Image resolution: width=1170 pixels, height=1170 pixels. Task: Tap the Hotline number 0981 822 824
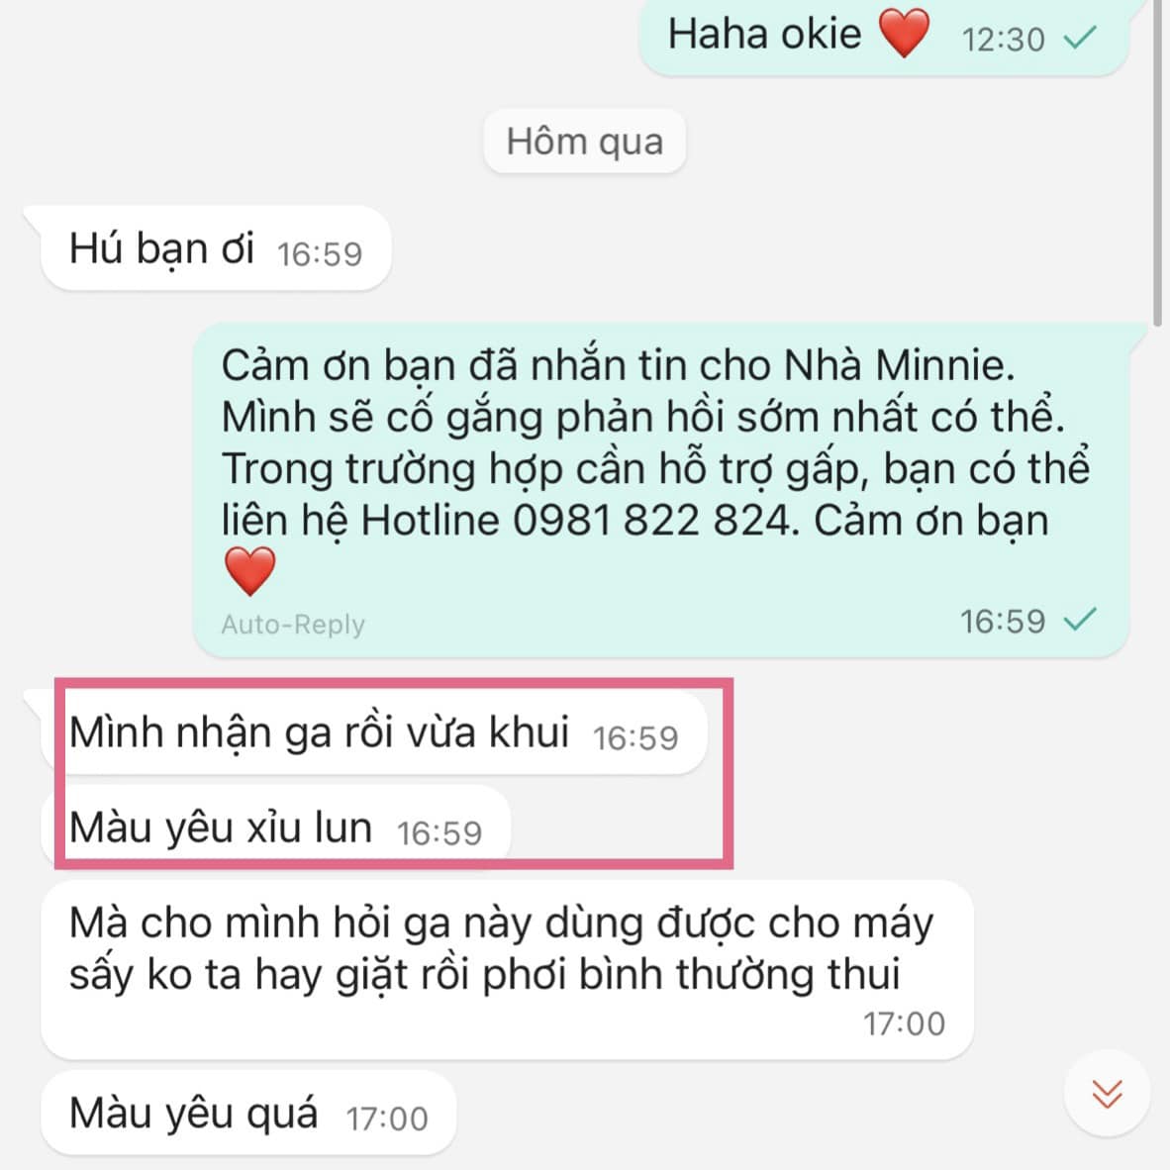pos(650,520)
